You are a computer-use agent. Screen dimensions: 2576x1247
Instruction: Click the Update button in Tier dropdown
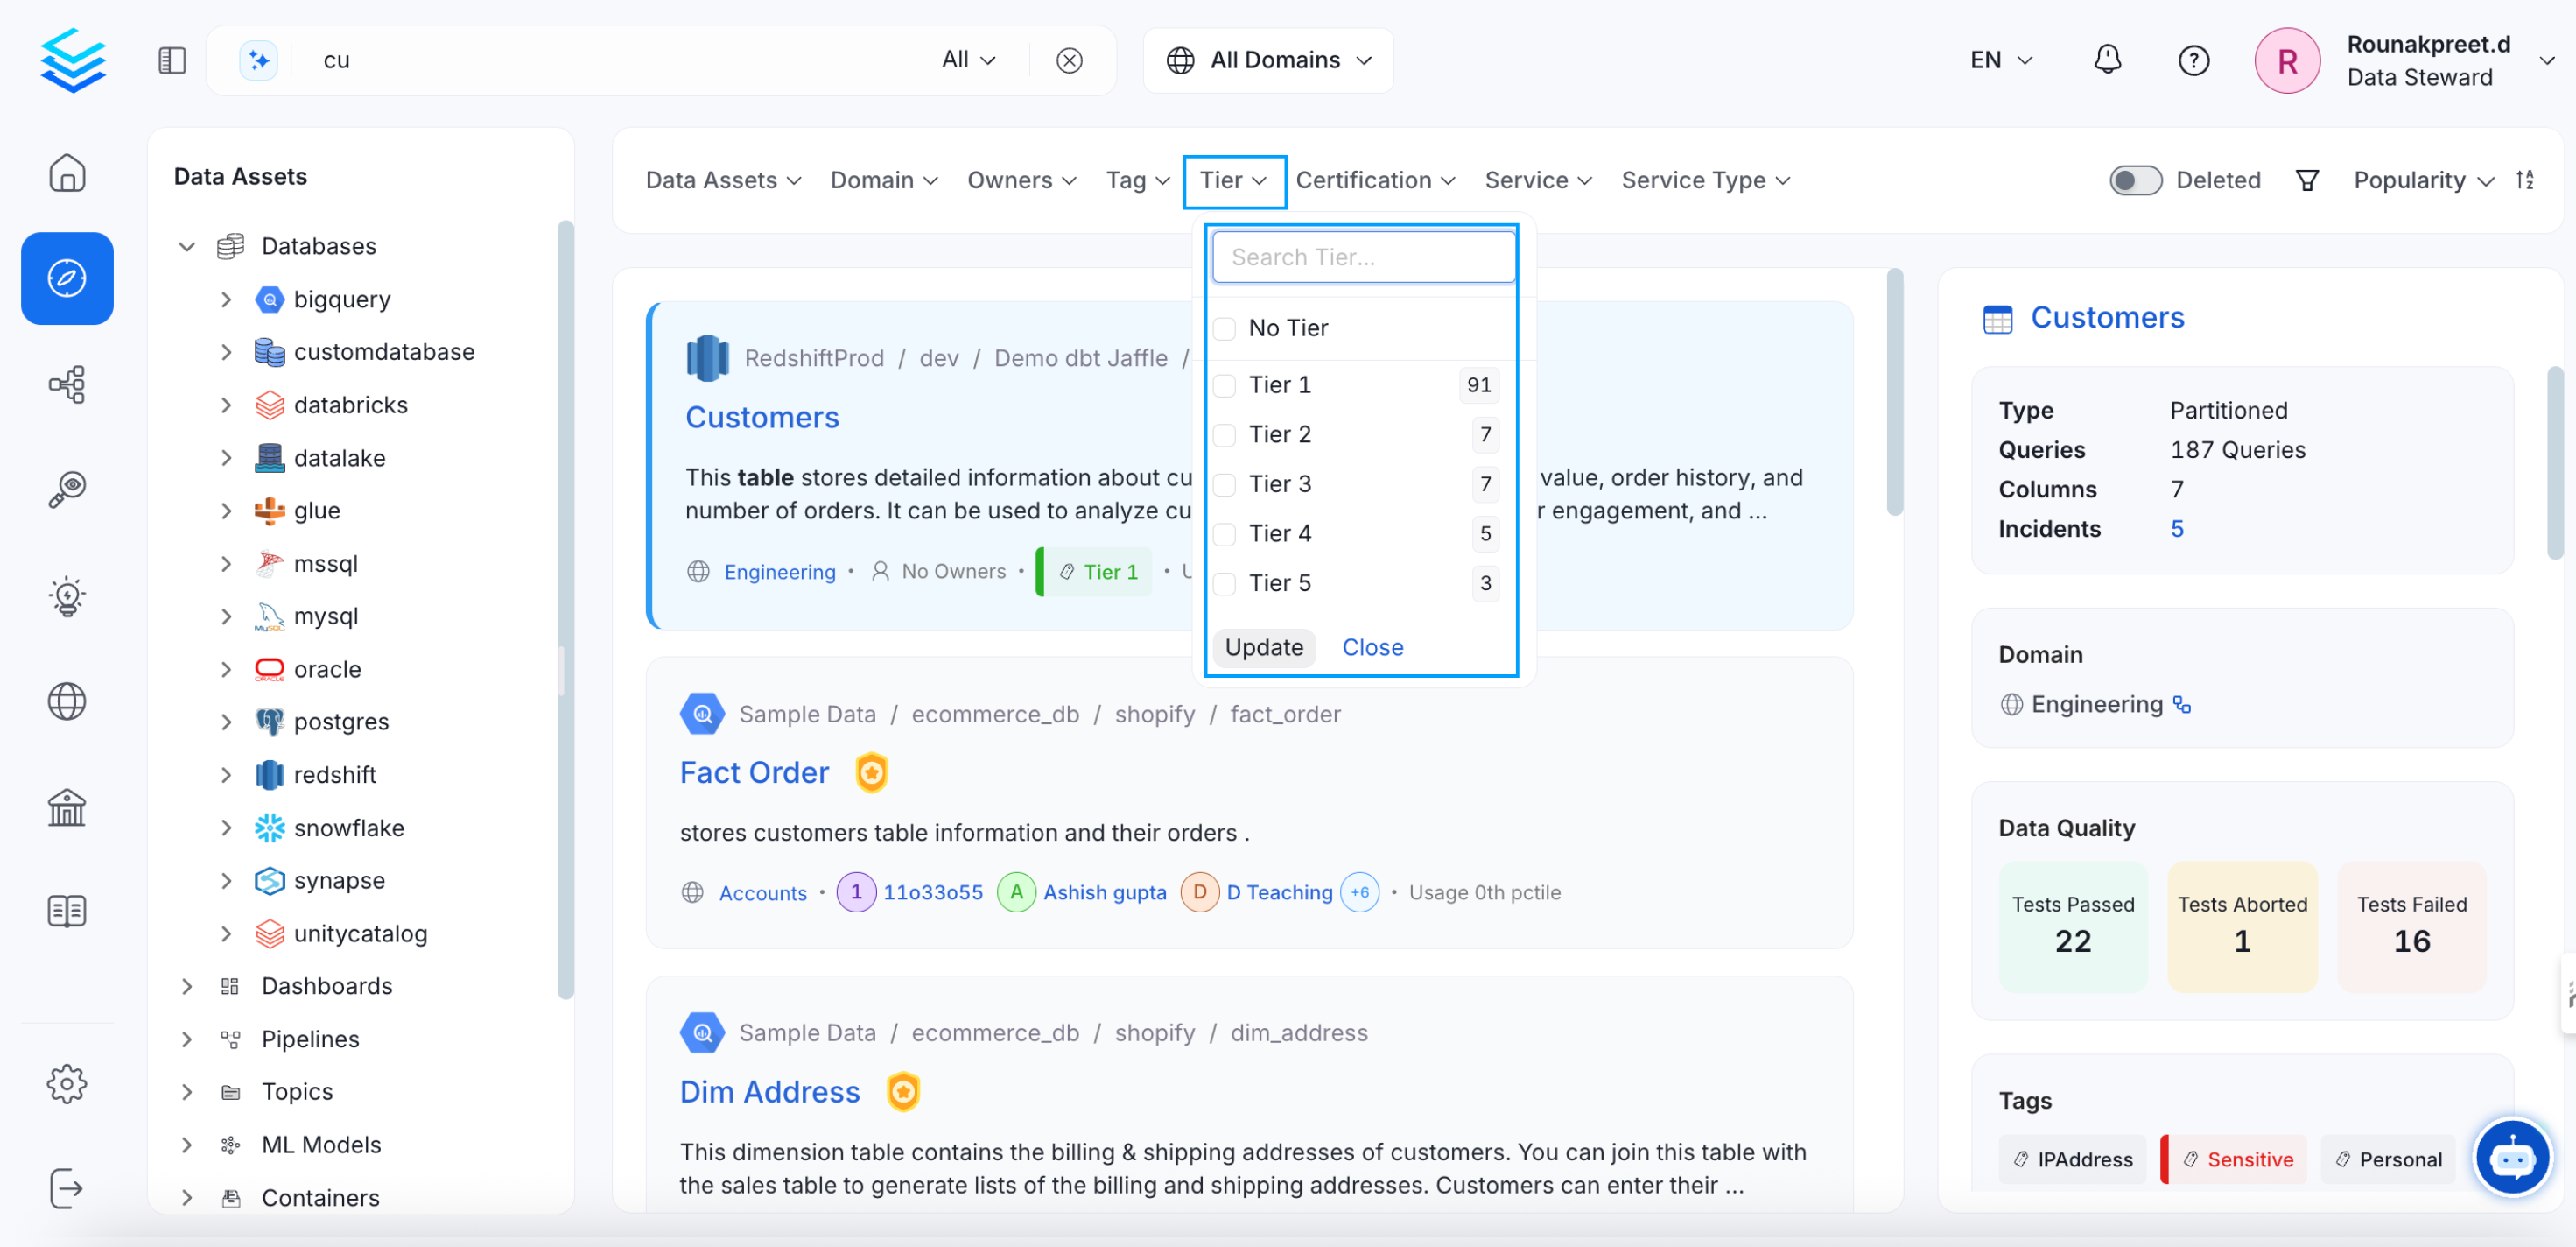[1263, 646]
